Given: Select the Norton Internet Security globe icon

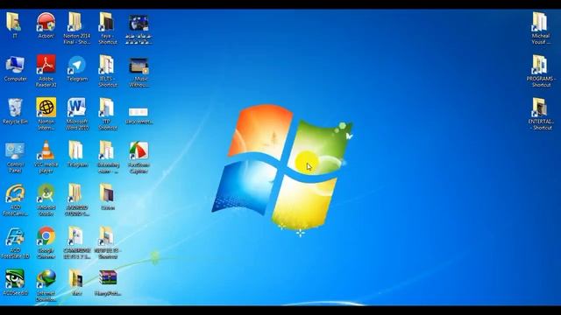Looking at the screenshot, I should (x=46, y=114).
